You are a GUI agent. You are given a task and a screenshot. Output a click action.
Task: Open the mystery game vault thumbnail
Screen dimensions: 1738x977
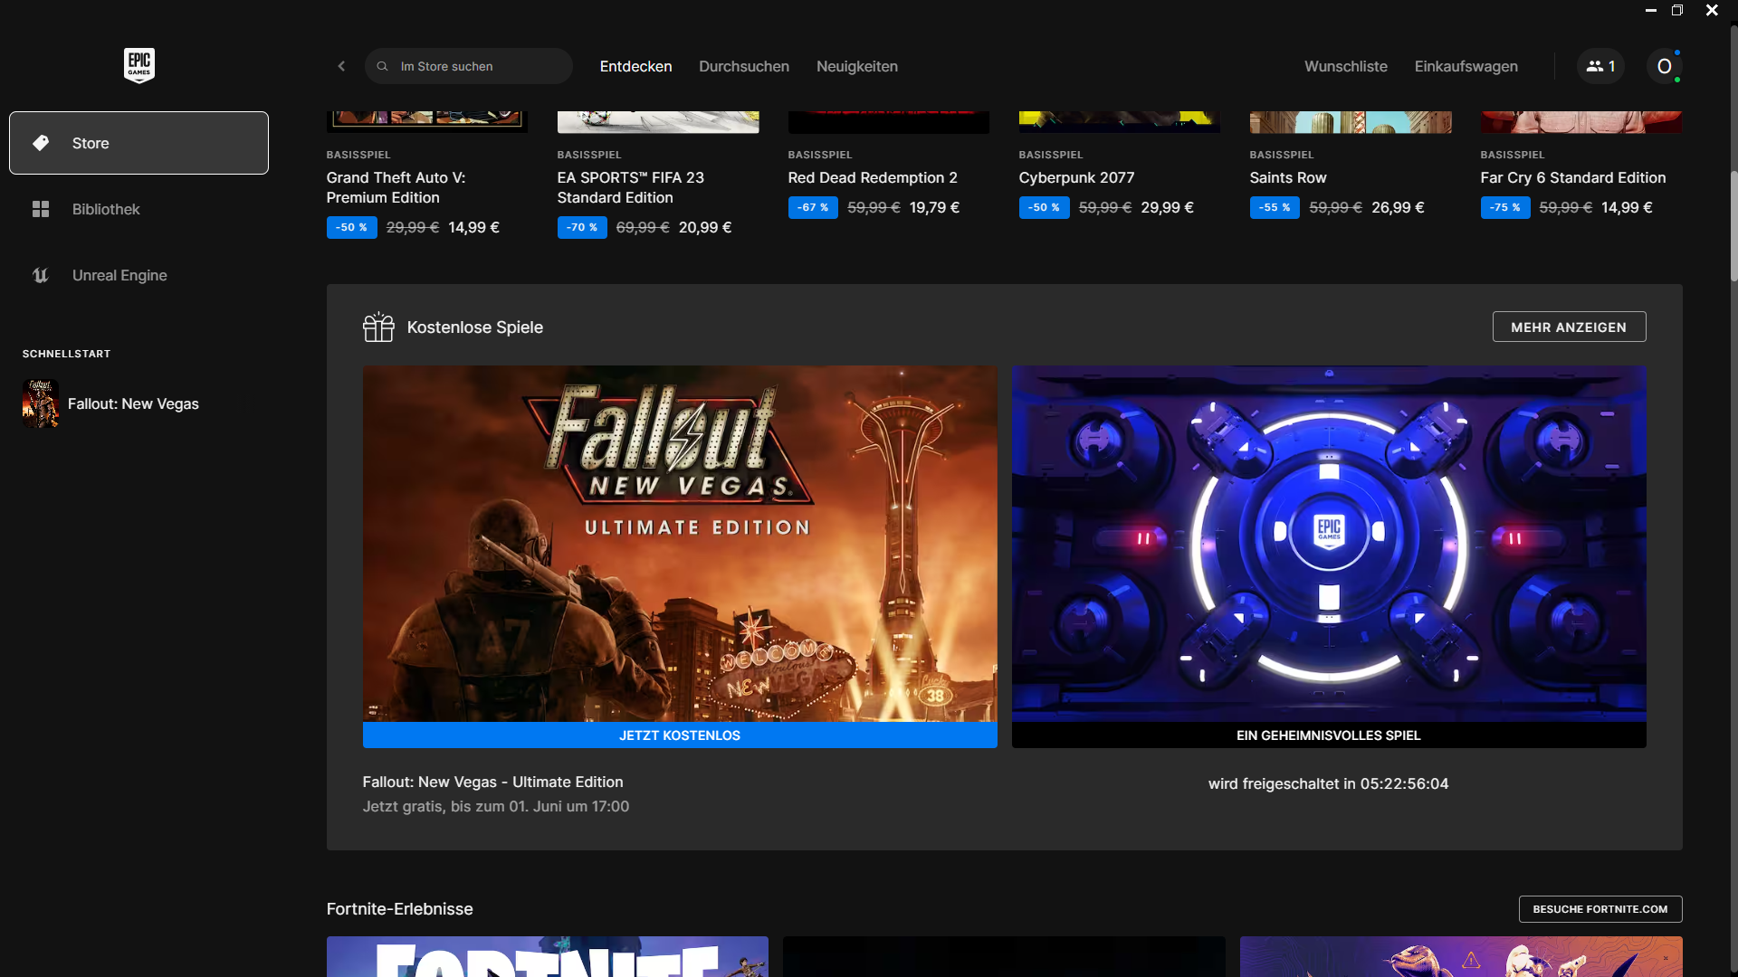coord(1328,543)
